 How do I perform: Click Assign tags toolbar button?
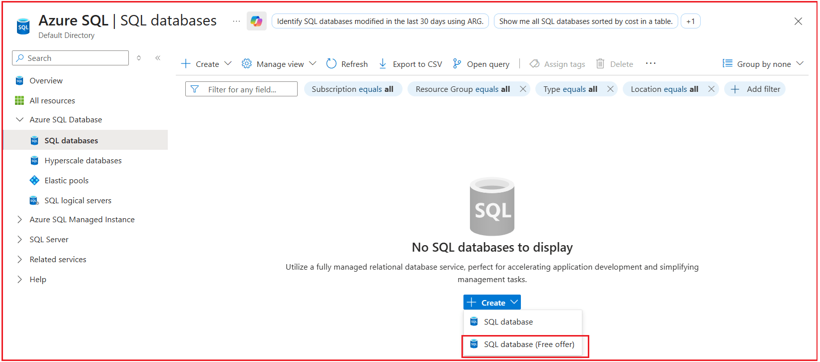(557, 64)
